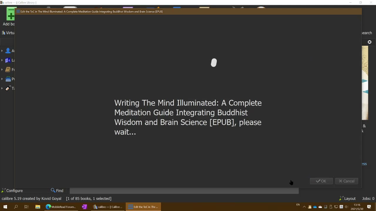Open Configure in calibre Tag browser
The height and width of the screenshot is (211, 376).
[x=12, y=190]
